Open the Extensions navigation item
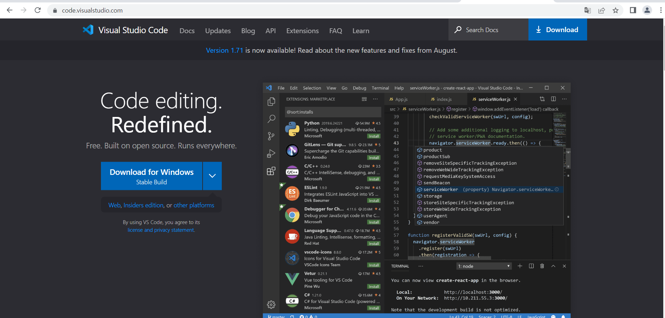This screenshot has height=318, width=665. (302, 31)
